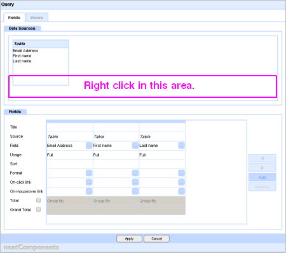This screenshot has height=253, width=286.
Task: Click Source Table cell of First name column
Action: (116, 137)
